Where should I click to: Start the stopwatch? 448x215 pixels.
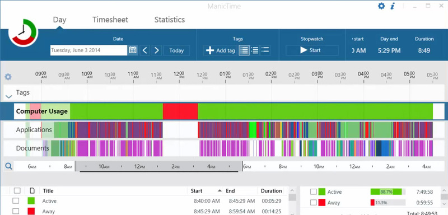click(x=312, y=50)
